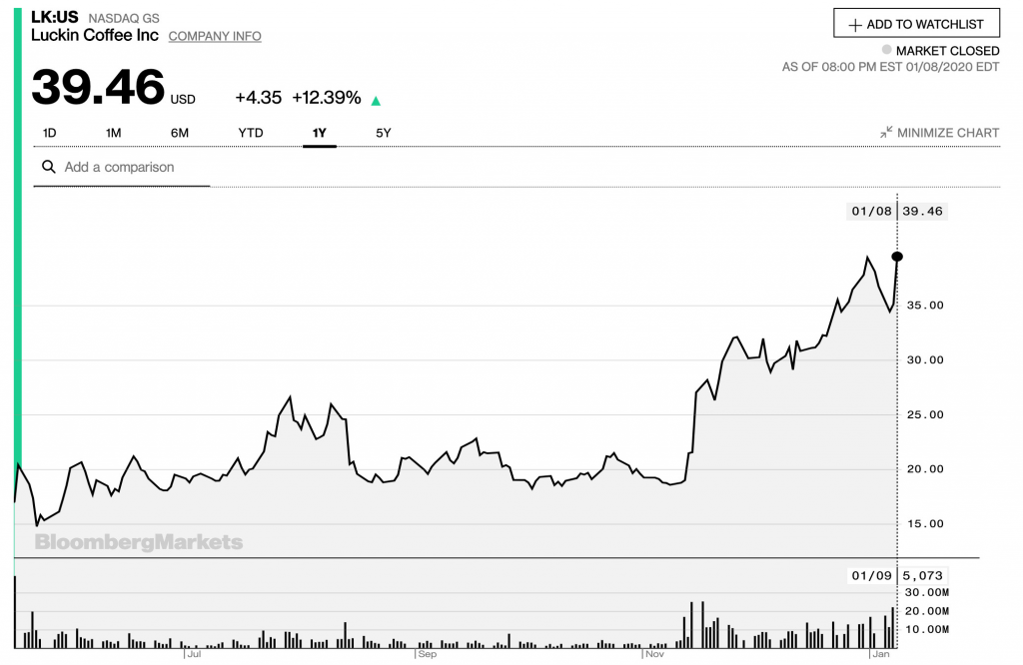Image resolution: width=1023 pixels, height=665 pixels.
Task: Click the 39.46 price headline
Action: (x=98, y=87)
